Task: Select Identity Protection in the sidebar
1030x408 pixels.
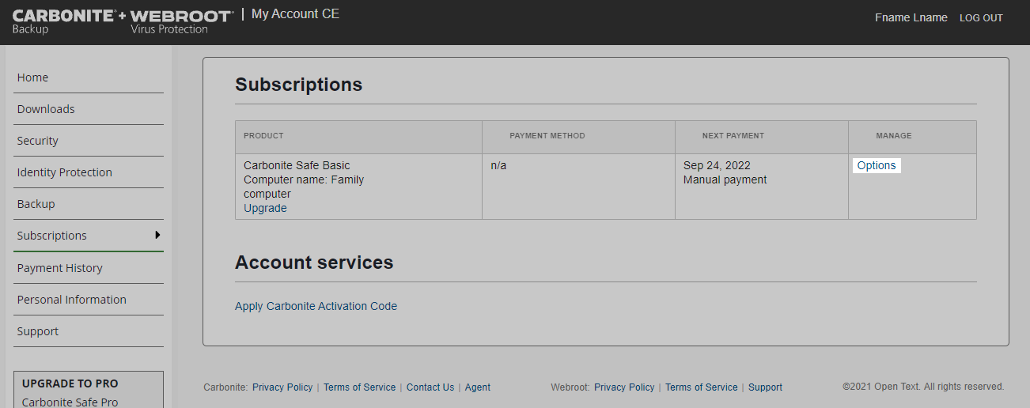Action: (x=65, y=172)
